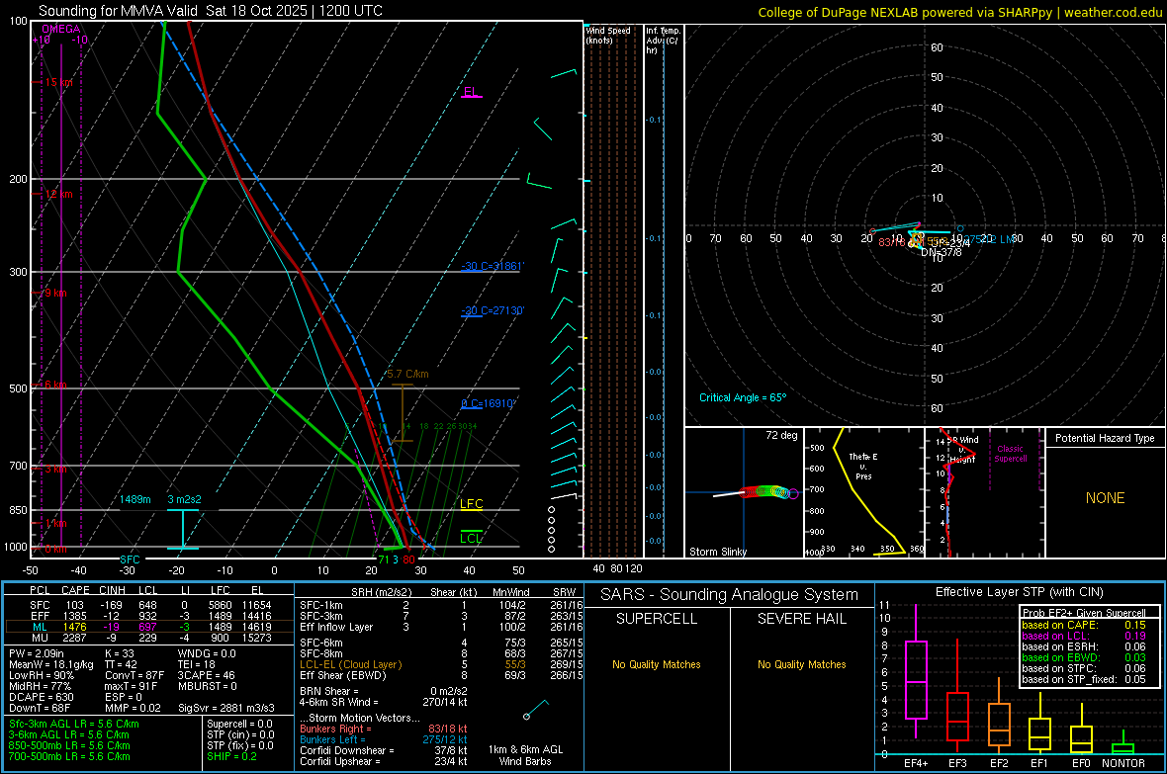
Task: Click the 'Storm Slinky' label
Action: click(717, 552)
